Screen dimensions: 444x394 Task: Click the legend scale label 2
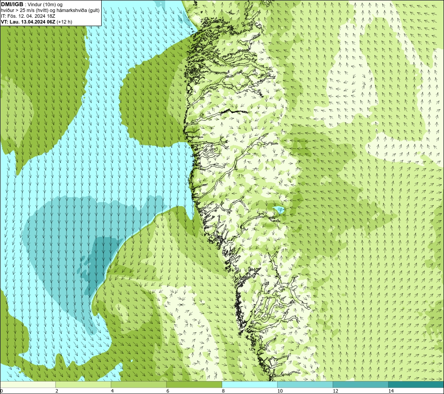click(x=57, y=391)
